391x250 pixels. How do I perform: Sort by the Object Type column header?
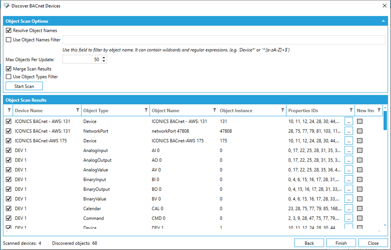click(x=96, y=110)
